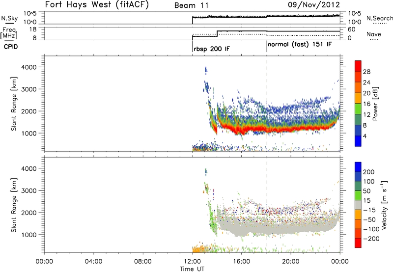
Task: Click the CPID vertical marker before 'normal (fast)'
Action: coord(266,46)
